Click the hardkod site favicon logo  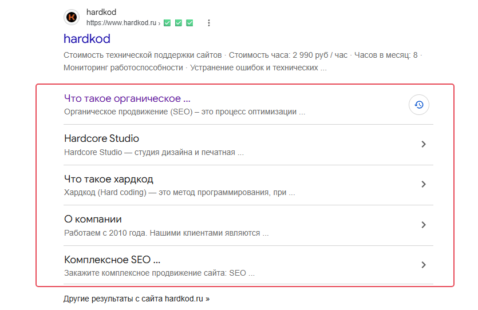point(72,17)
